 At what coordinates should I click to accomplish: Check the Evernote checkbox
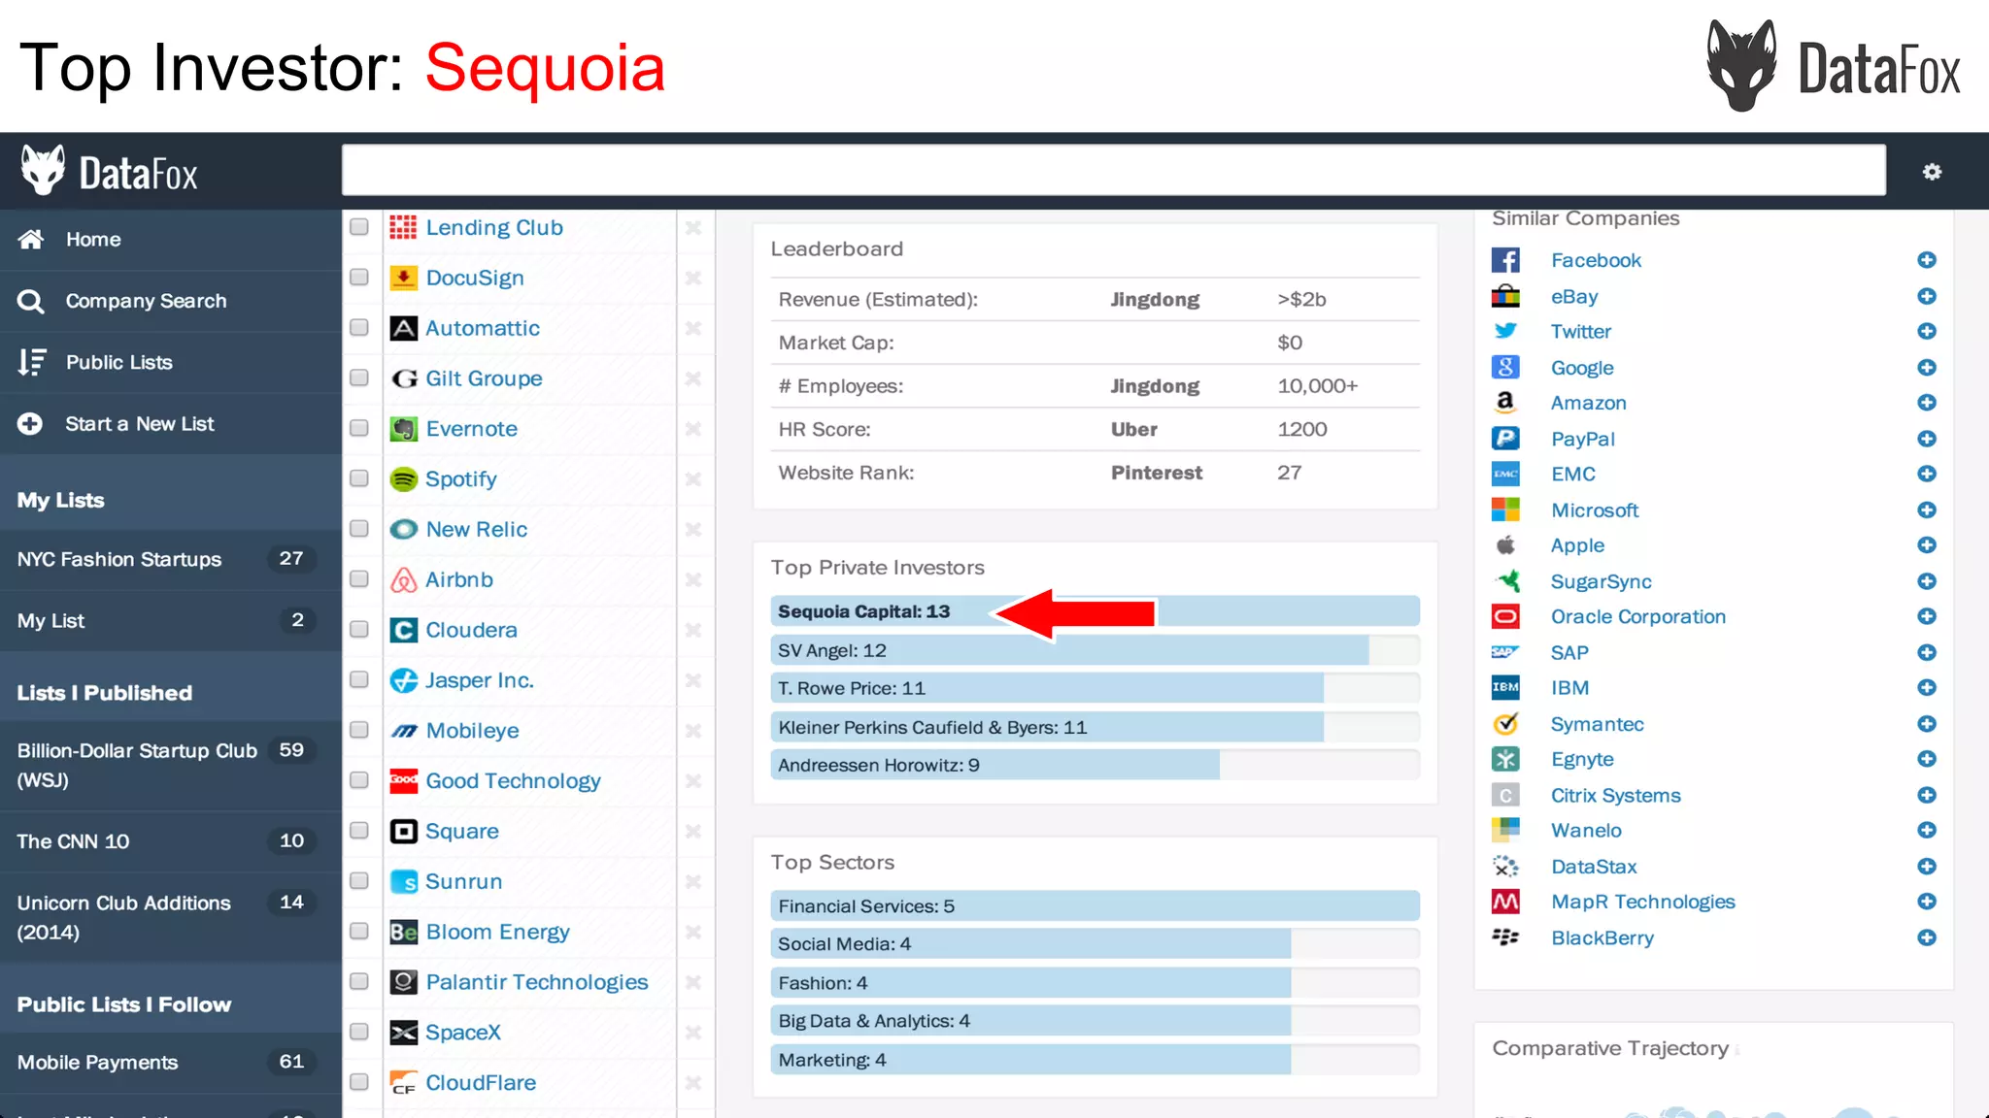click(359, 428)
